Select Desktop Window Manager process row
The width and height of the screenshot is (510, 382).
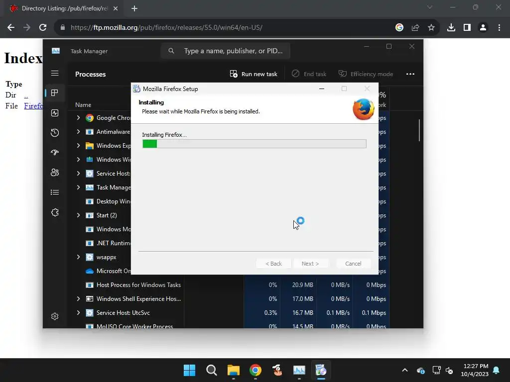tap(100, 201)
